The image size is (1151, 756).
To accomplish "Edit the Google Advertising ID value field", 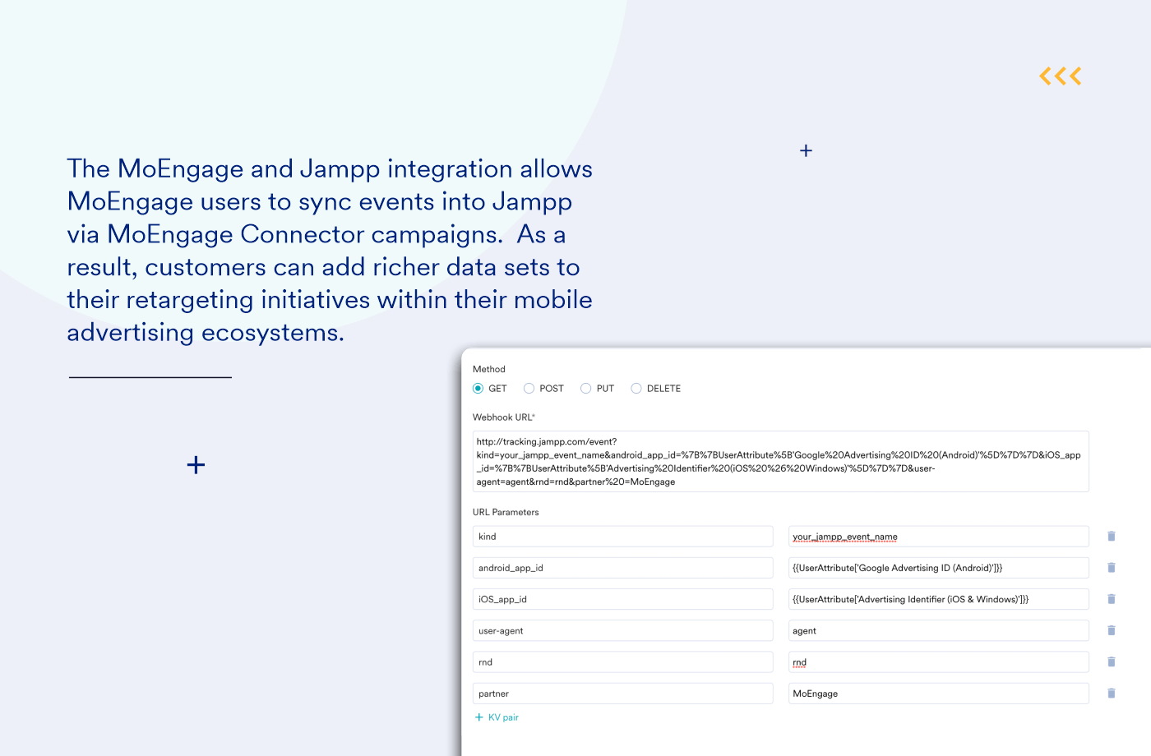I will (939, 568).
